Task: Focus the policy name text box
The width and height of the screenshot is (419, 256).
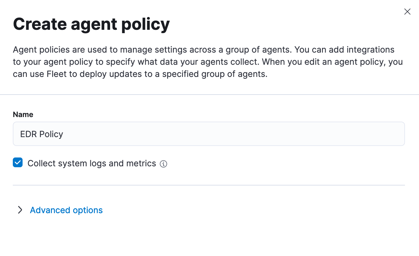Action: tap(209, 134)
